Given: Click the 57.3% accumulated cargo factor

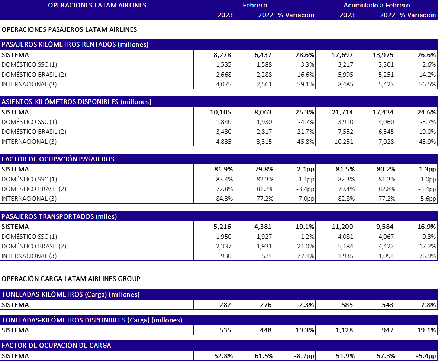Looking at the screenshot, I should click(386, 356).
